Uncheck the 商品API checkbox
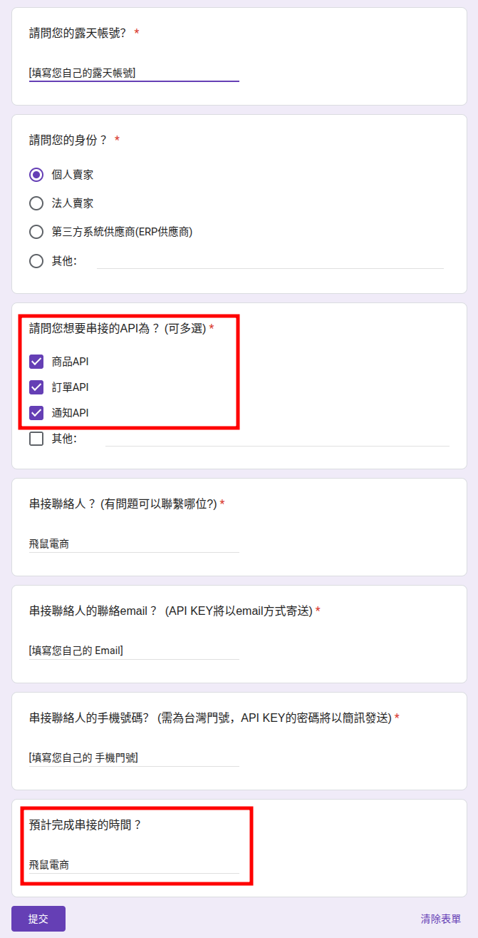This screenshot has width=478, height=938. [x=36, y=362]
